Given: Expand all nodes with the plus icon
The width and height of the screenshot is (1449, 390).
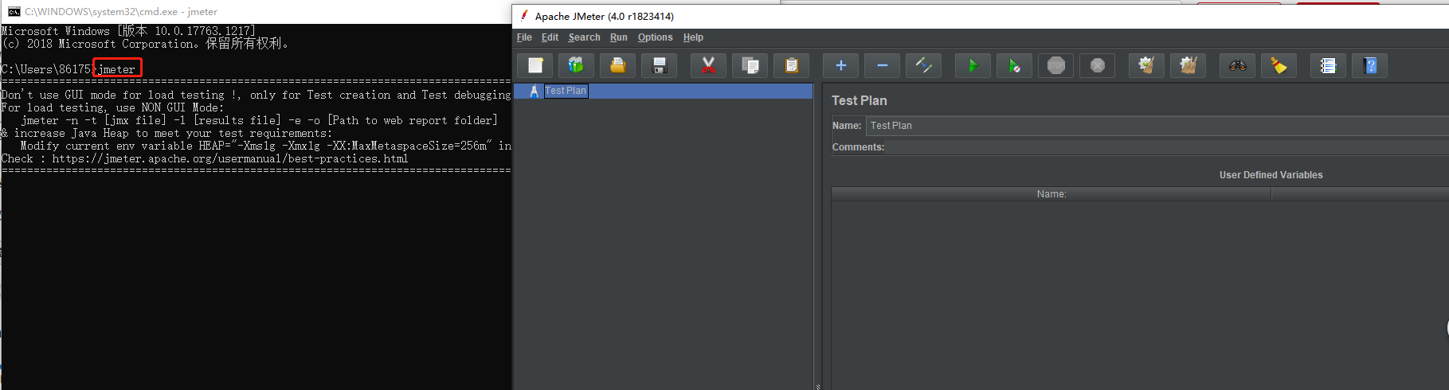Looking at the screenshot, I should point(840,65).
